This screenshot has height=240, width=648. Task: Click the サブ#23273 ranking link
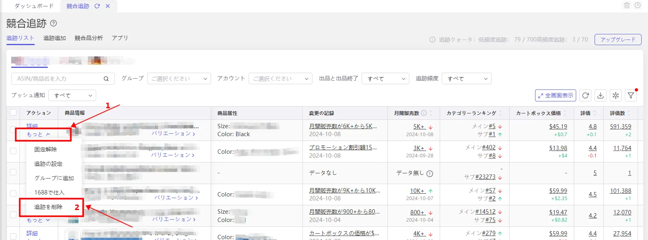click(485, 177)
